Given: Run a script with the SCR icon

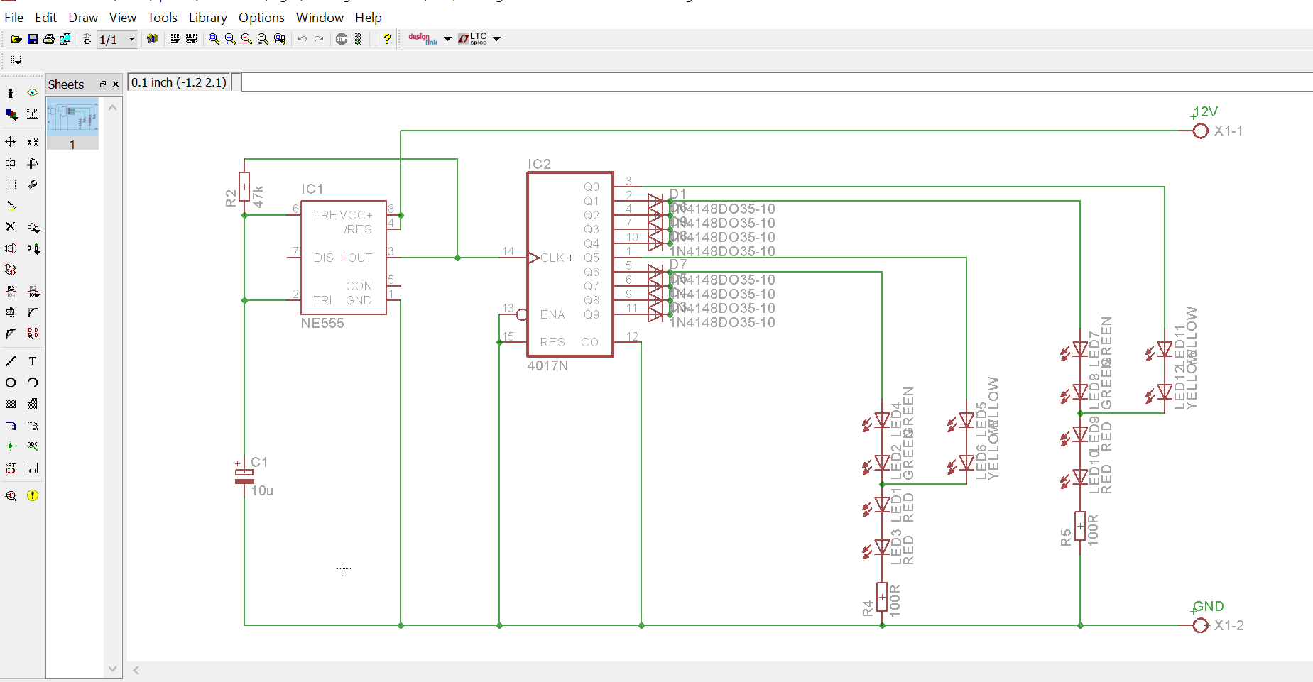Looking at the screenshot, I should coord(175,40).
